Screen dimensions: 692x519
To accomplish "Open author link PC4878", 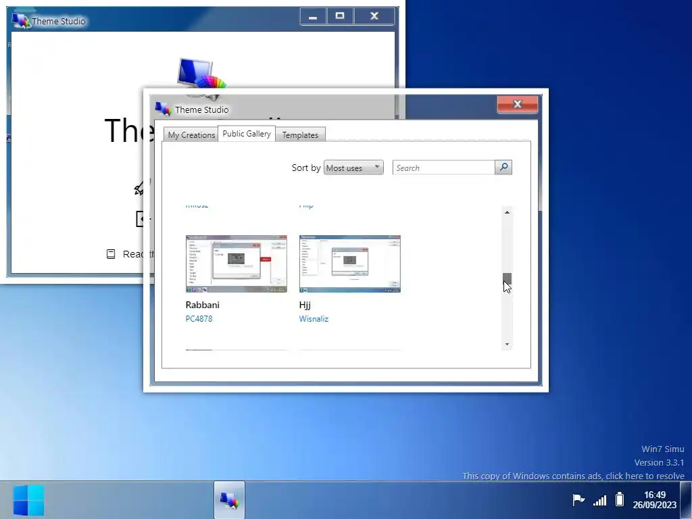I will coord(199,319).
